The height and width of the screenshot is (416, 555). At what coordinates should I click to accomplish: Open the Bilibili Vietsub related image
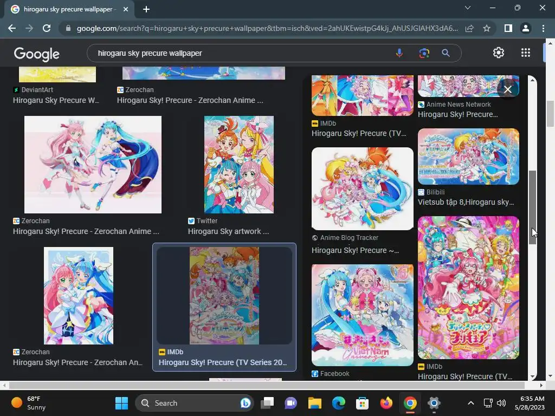(468, 157)
